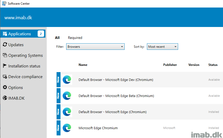This screenshot has width=223, height=138.
Task: Click the Microsoft publisher cell
Action: (x=169, y=128)
